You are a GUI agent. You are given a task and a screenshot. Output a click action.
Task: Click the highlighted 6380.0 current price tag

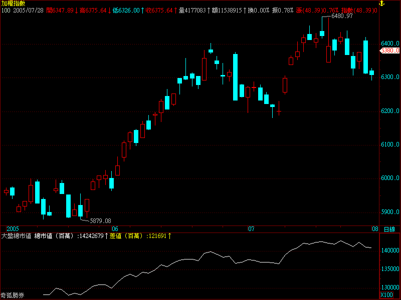pos(390,50)
